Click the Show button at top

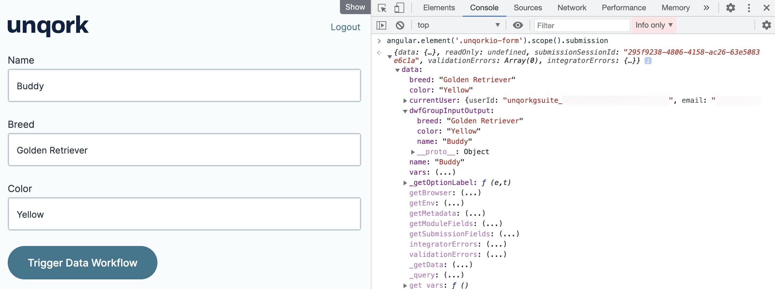(x=355, y=7)
